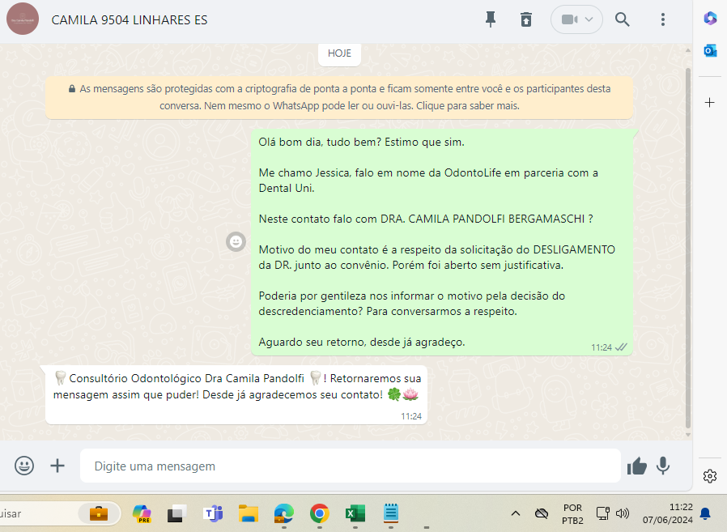Switch to Google Chrome on the taskbar

(320, 513)
